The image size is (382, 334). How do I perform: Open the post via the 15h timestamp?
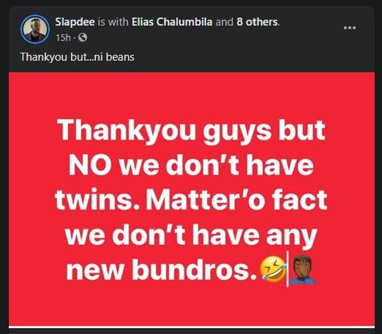63,38
